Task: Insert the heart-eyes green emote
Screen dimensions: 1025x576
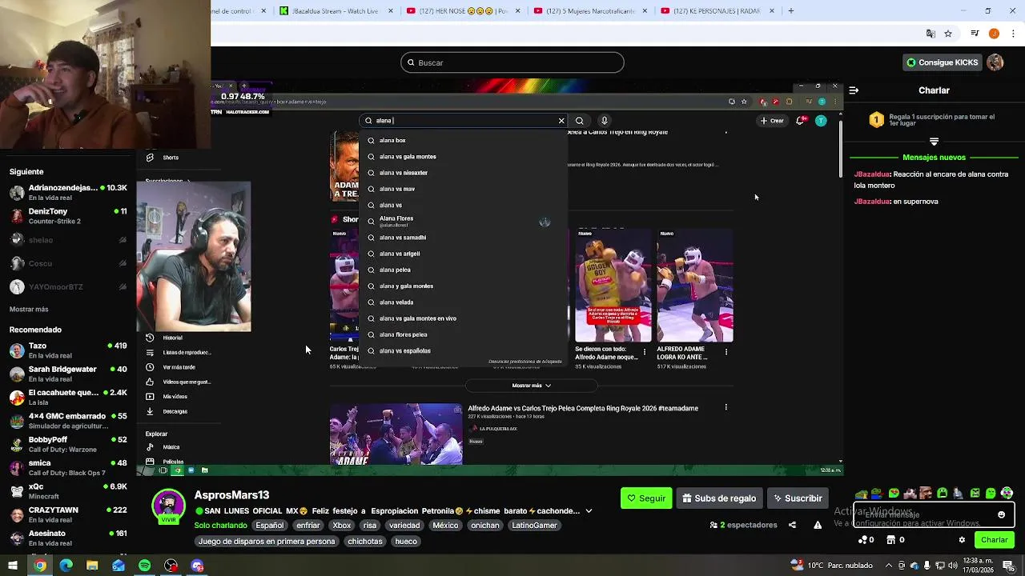Action: click(894, 493)
